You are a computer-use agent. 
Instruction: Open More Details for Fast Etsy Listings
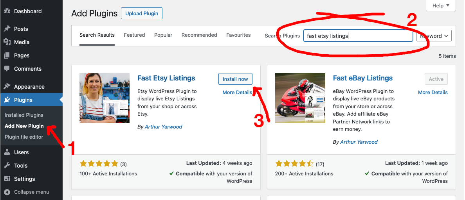click(237, 92)
